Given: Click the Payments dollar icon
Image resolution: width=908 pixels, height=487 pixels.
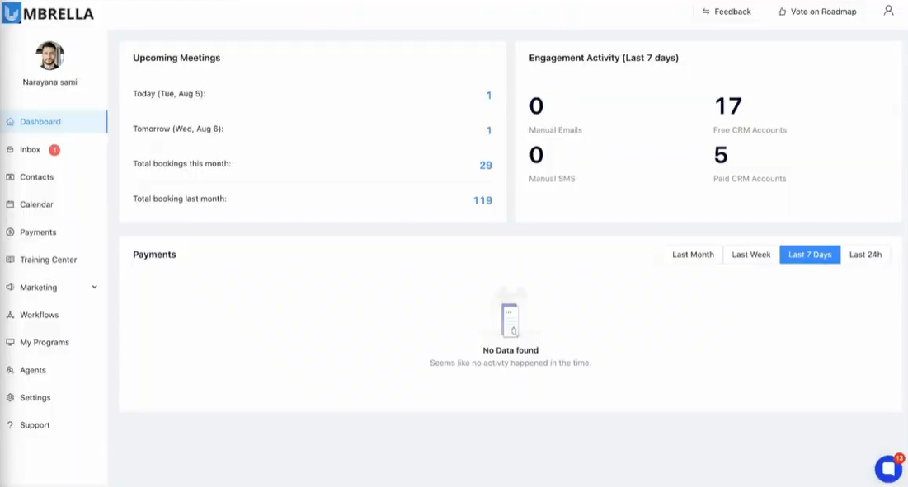Looking at the screenshot, I should (10, 232).
